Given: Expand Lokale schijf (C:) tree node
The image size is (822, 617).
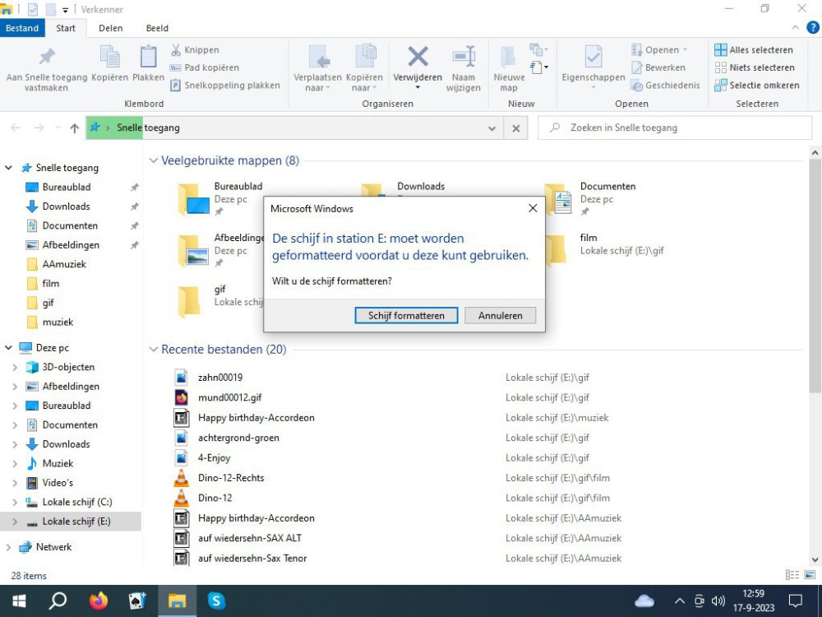Looking at the screenshot, I should [15, 502].
